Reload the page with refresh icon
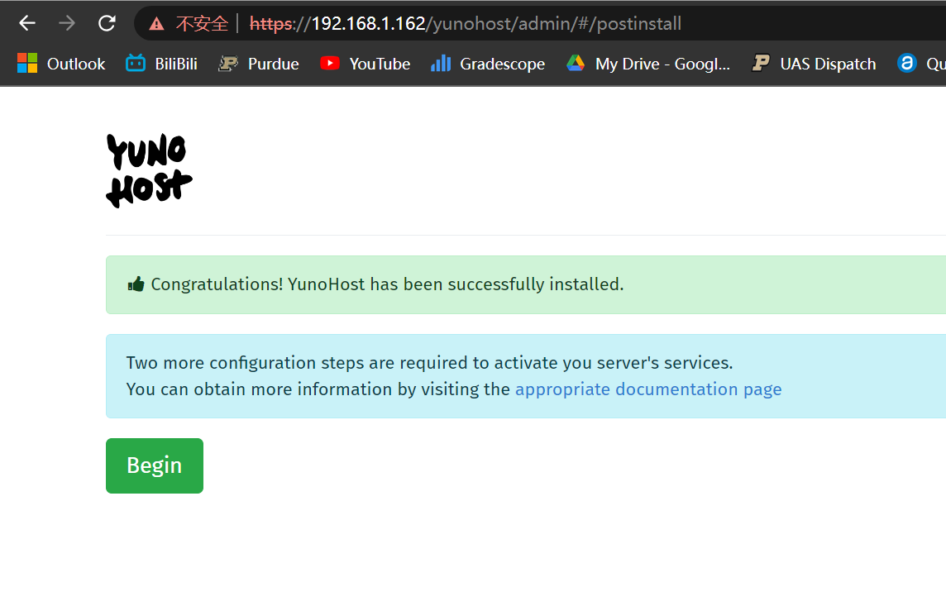 coord(107,23)
